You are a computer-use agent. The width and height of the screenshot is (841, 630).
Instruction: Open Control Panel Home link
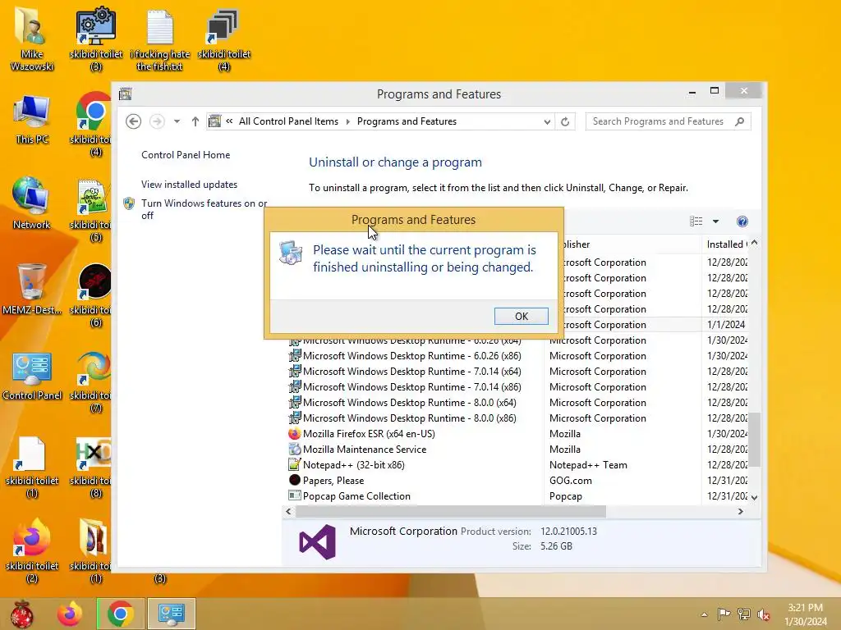coord(186,155)
